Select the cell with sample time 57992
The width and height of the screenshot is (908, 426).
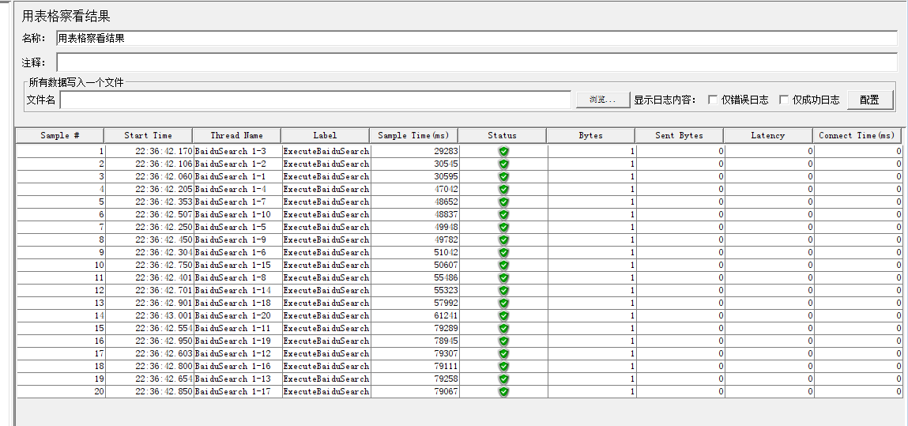click(415, 303)
